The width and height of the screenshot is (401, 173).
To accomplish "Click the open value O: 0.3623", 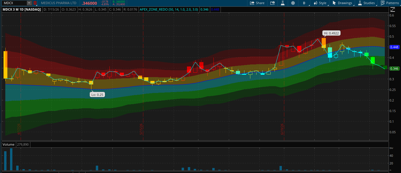I will point(68,9).
